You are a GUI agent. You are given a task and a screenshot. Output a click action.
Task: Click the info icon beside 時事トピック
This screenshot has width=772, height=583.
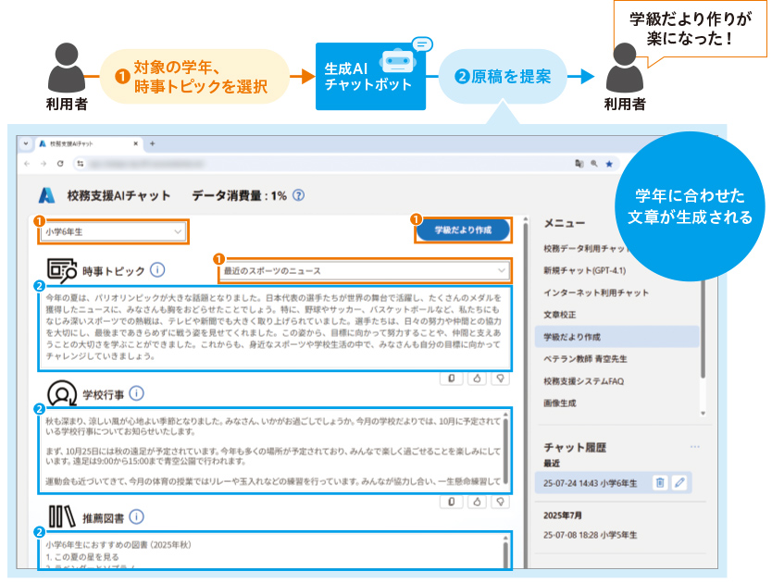[157, 270]
